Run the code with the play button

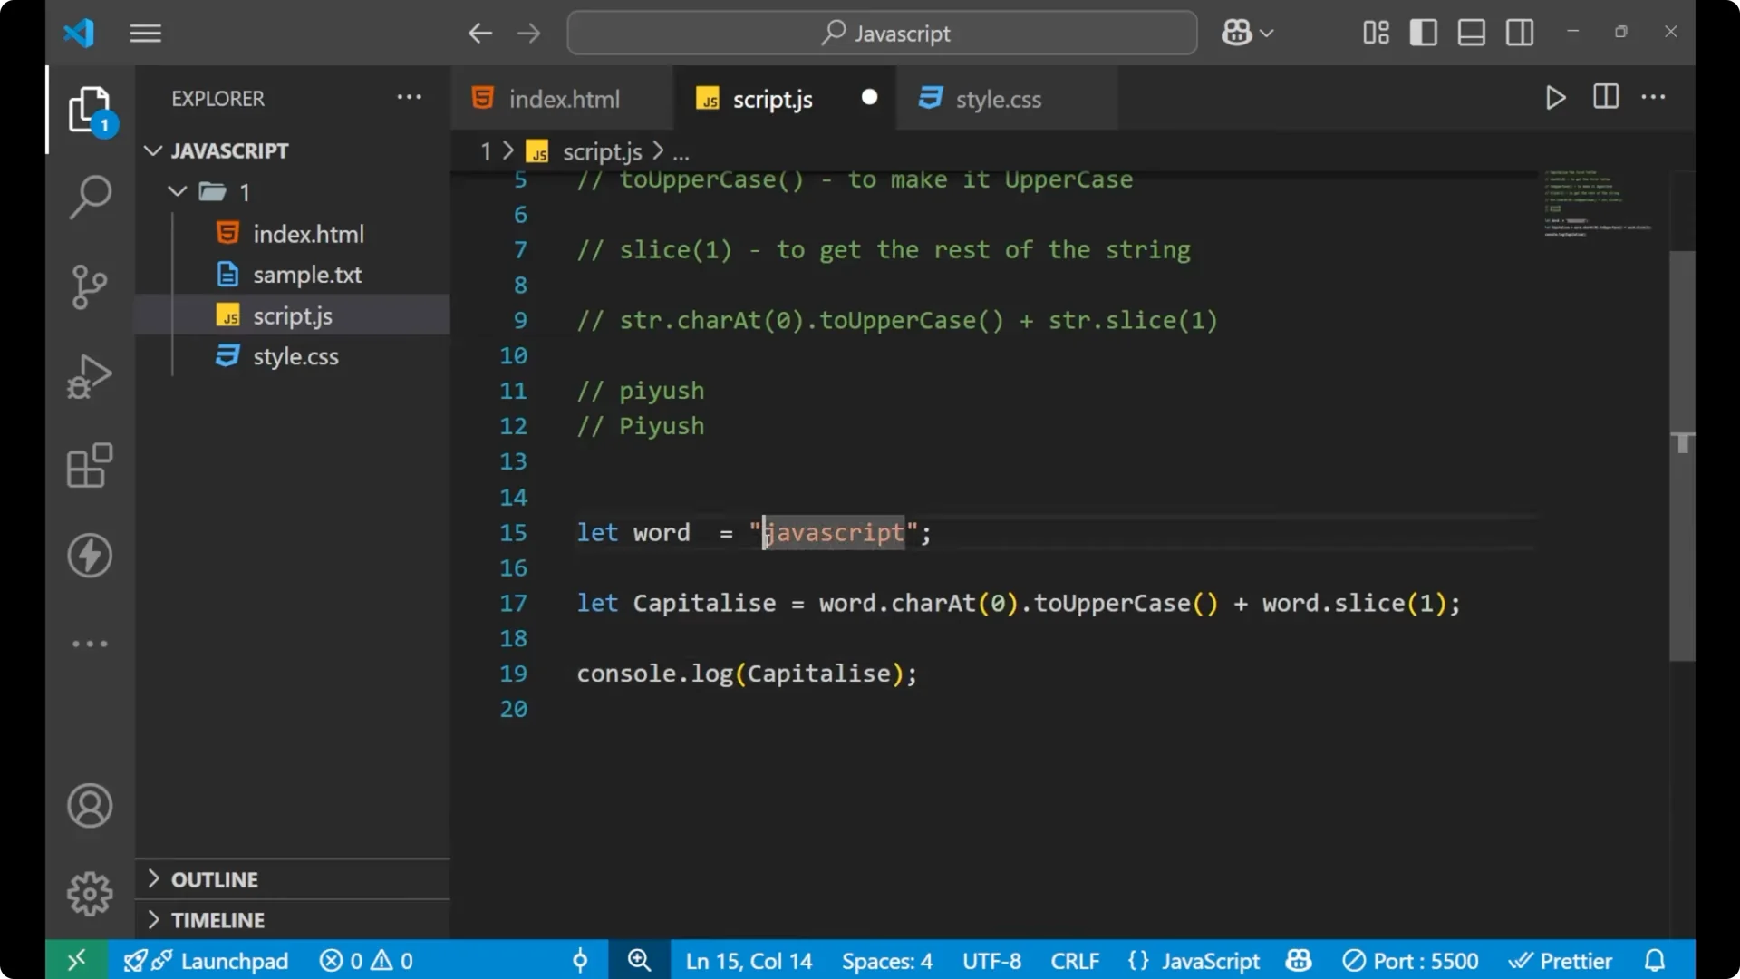tap(1555, 98)
